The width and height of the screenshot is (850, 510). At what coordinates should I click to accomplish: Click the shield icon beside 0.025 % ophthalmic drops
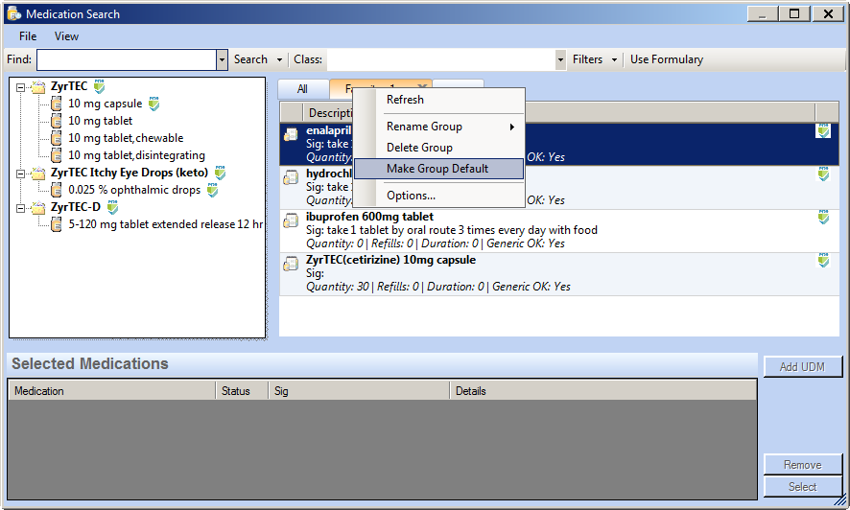(x=213, y=190)
